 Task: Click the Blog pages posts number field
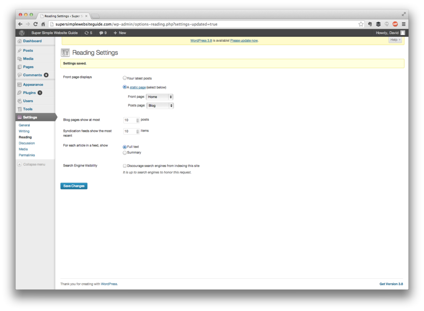[131, 120]
